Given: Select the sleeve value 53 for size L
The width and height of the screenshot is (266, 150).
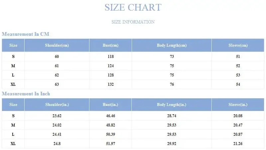Looking at the screenshot, I should (x=238, y=75).
